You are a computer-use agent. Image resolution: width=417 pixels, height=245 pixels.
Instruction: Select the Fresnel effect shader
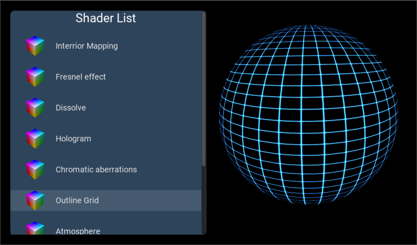coord(81,76)
